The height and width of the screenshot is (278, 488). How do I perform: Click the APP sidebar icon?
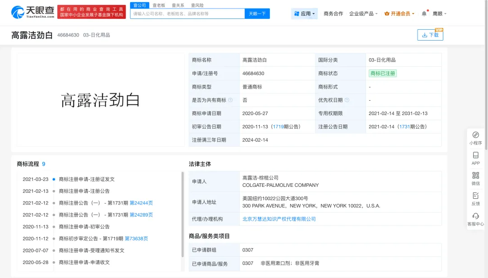click(475, 155)
